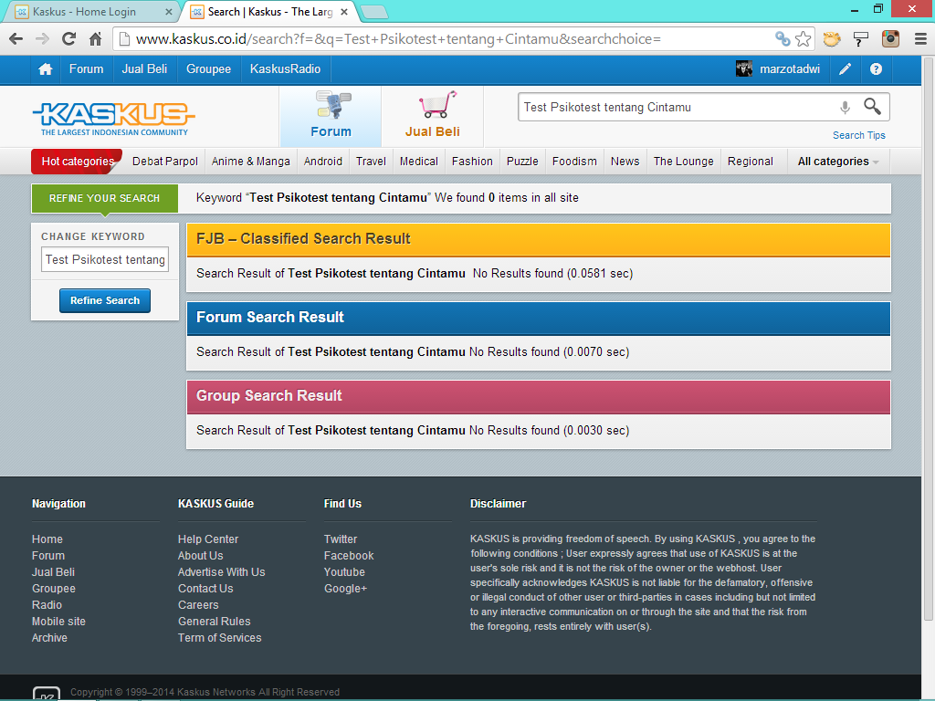Open Facebook link in Find Us
This screenshot has height=701, width=935.
click(x=349, y=556)
